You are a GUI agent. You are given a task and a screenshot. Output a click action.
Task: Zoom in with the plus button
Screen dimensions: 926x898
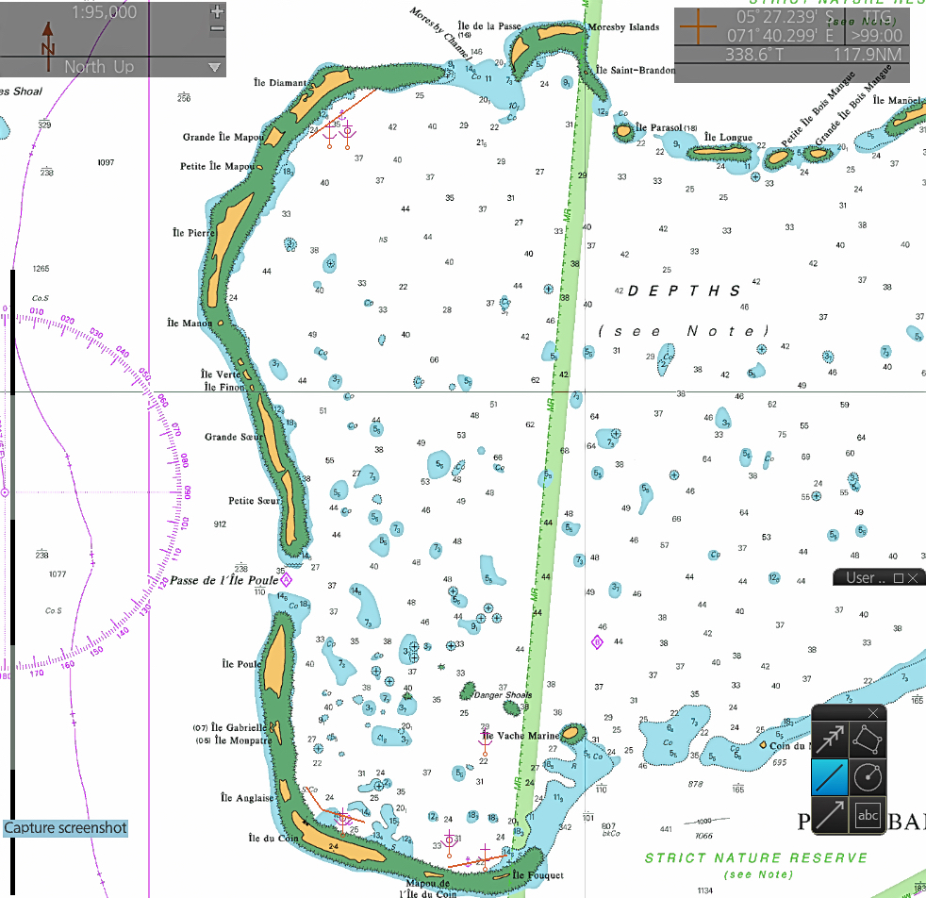point(217,11)
